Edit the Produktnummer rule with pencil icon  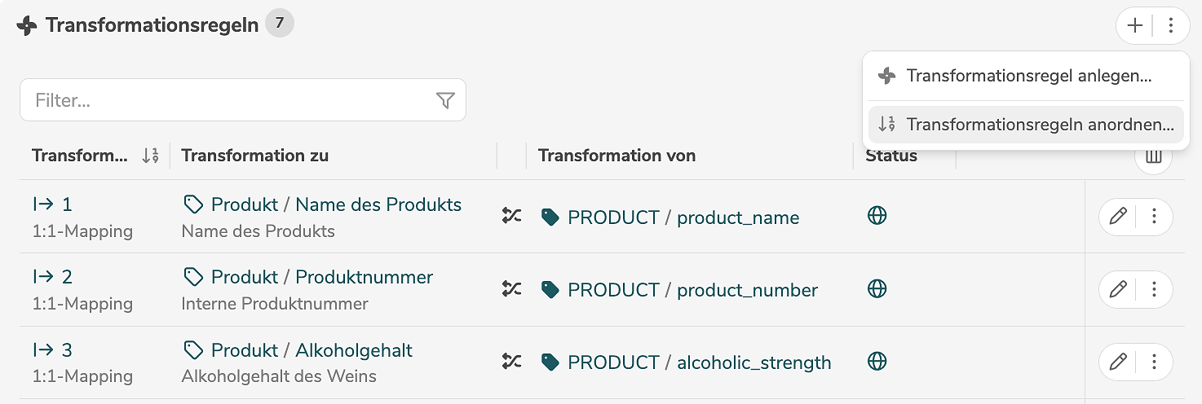(1118, 289)
